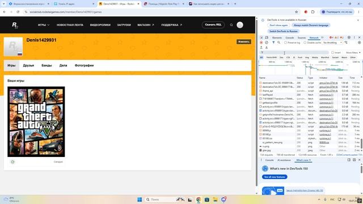Screen dimensions: 363x204
Task: Bookmark this page with the star icon
Action: (x=296, y=12)
